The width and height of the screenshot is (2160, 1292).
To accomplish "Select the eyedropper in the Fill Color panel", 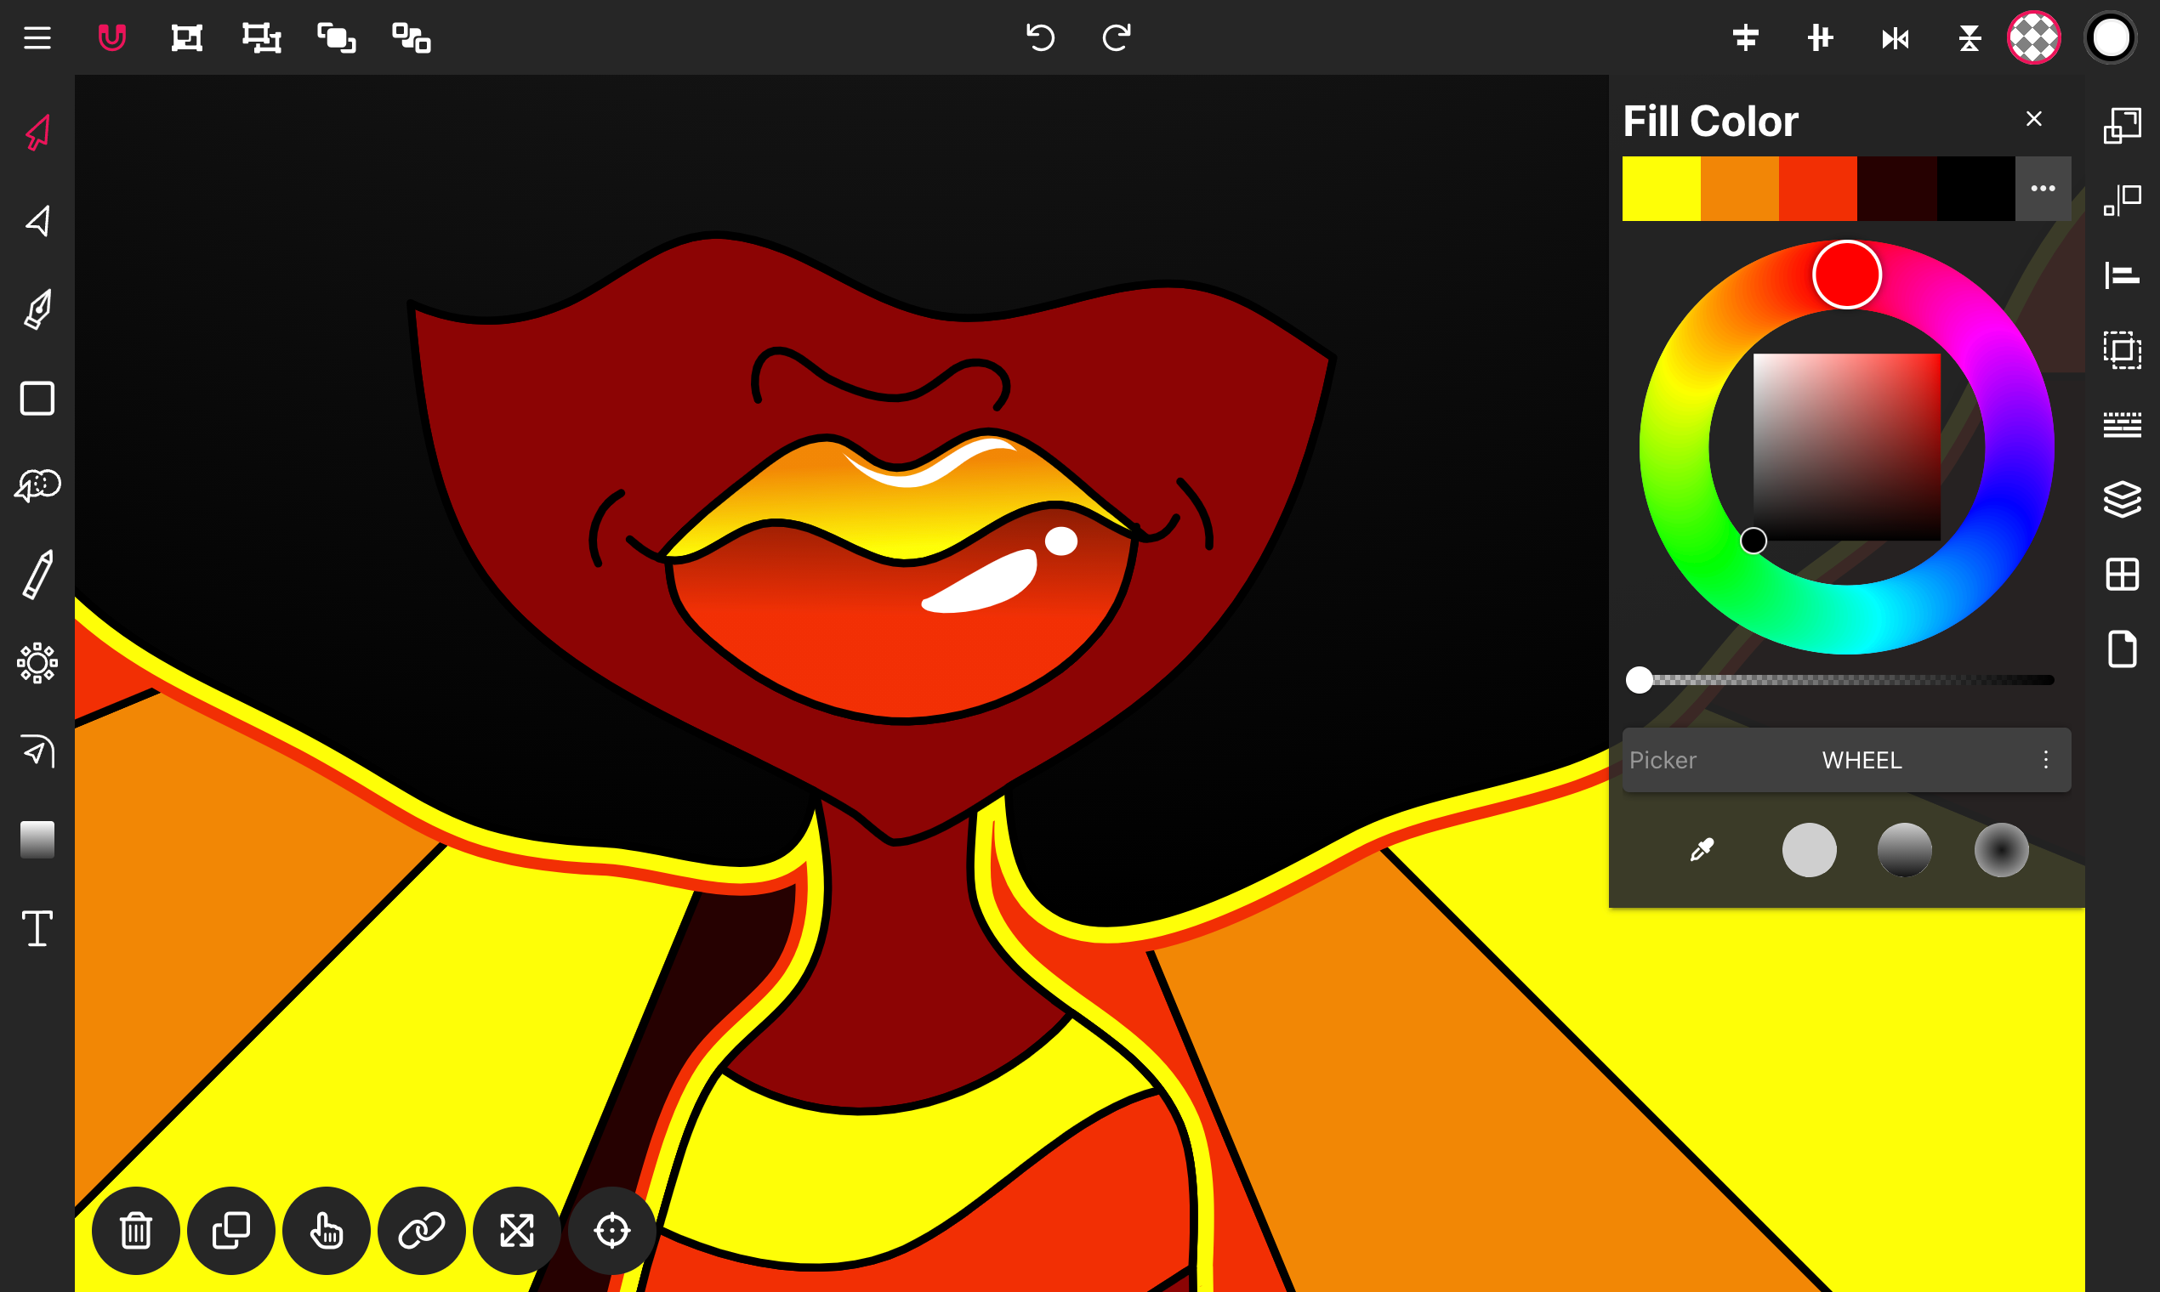I will pyautogui.click(x=1702, y=849).
